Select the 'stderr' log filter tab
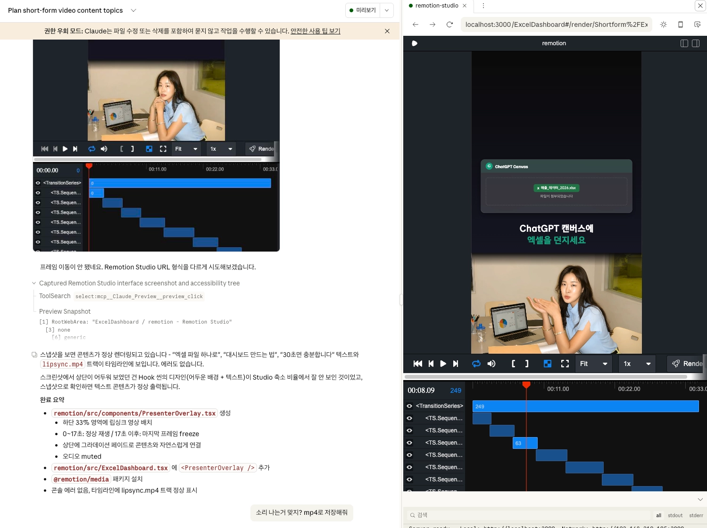Viewport: 707px width, 528px height. click(x=696, y=515)
